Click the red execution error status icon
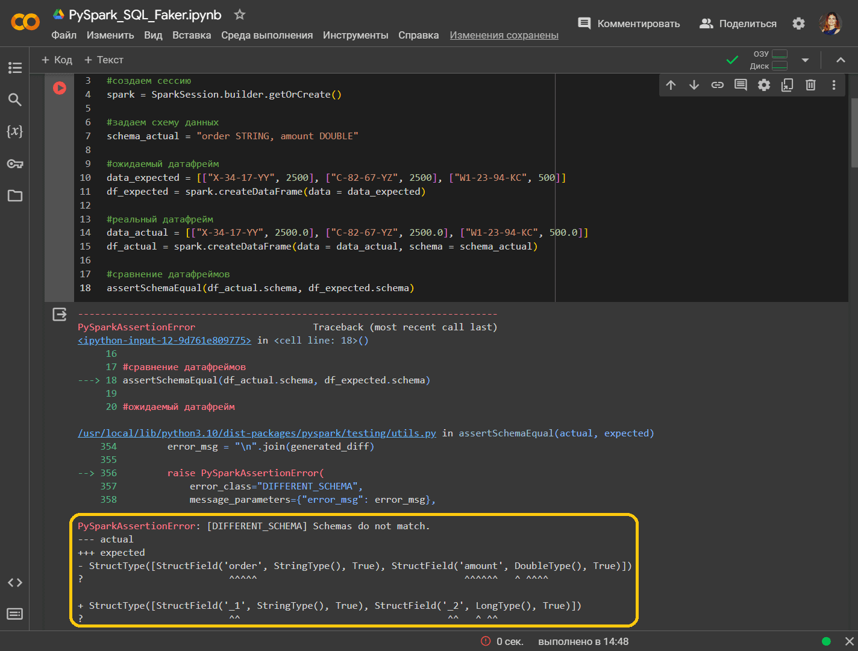858x651 pixels. click(x=486, y=641)
